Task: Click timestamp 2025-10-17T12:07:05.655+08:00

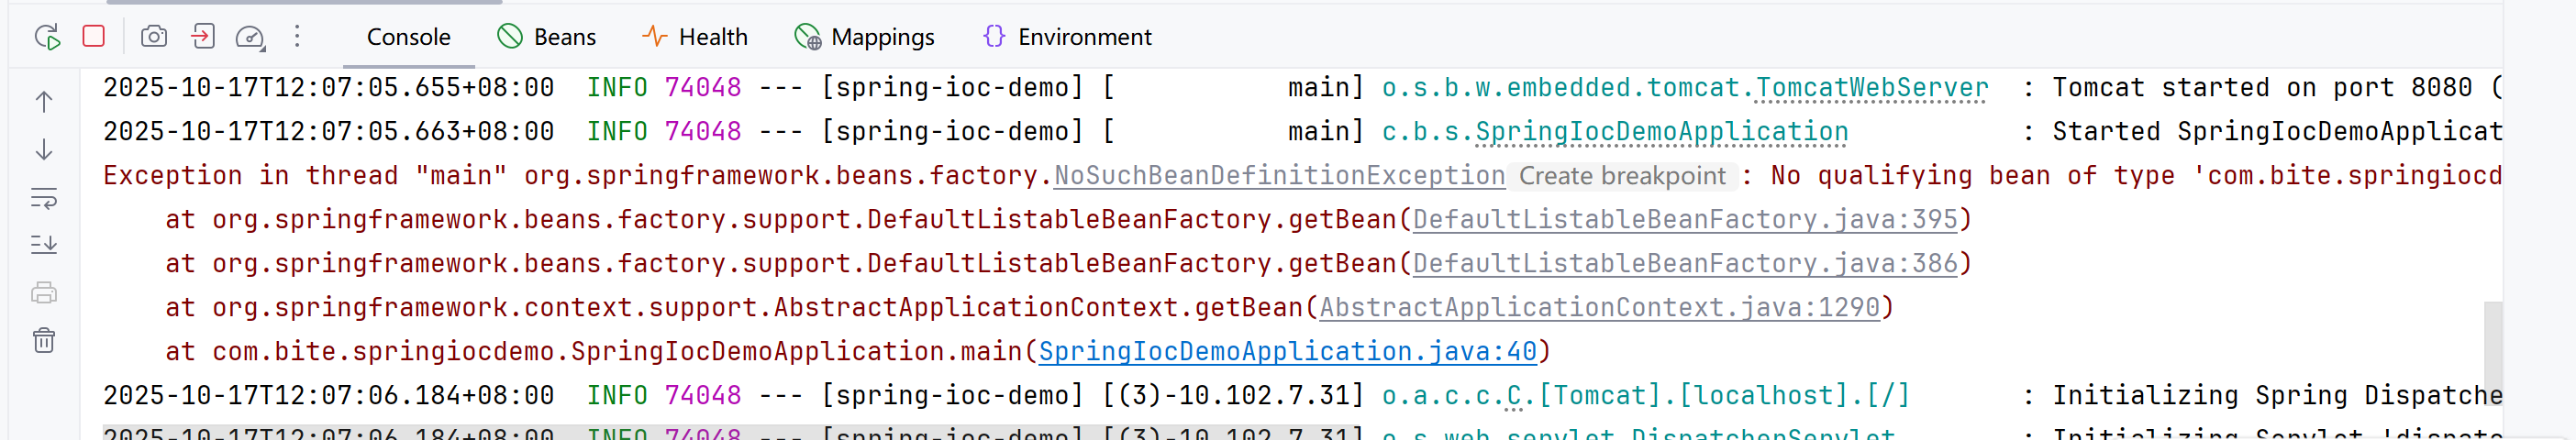Action: [x=329, y=87]
